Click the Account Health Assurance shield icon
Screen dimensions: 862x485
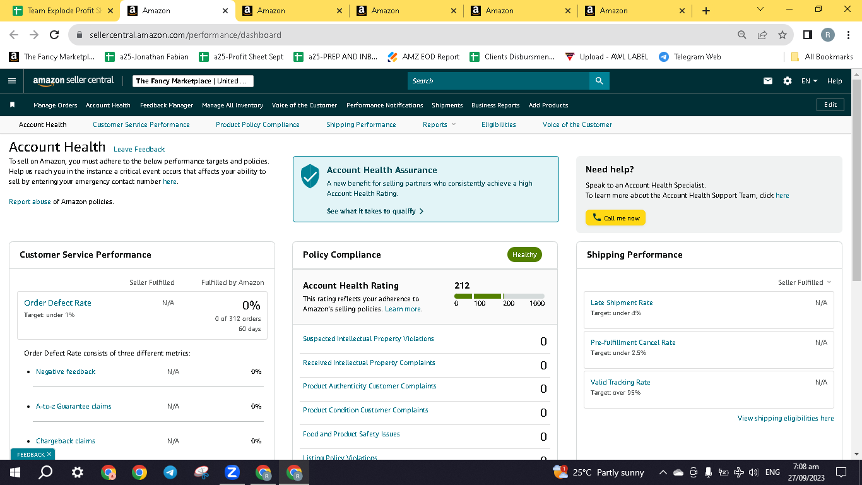pyautogui.click(x=310, y=176)
